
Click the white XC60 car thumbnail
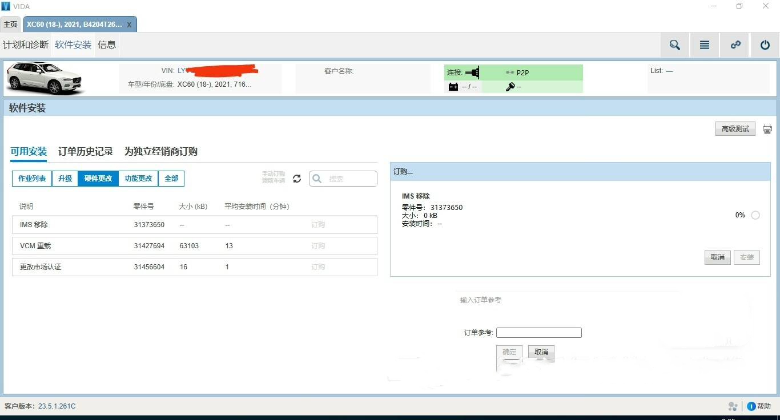(45, 78)
